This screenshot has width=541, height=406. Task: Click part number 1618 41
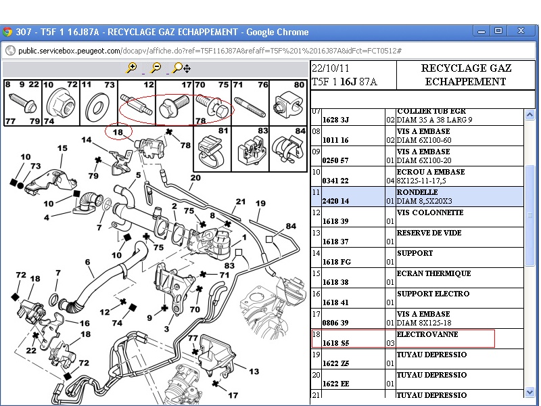pos(335,302)
